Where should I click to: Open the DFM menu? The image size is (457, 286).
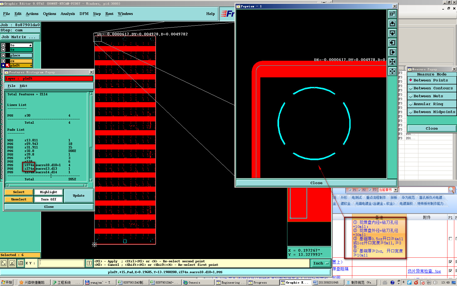(x=84, y=14)
